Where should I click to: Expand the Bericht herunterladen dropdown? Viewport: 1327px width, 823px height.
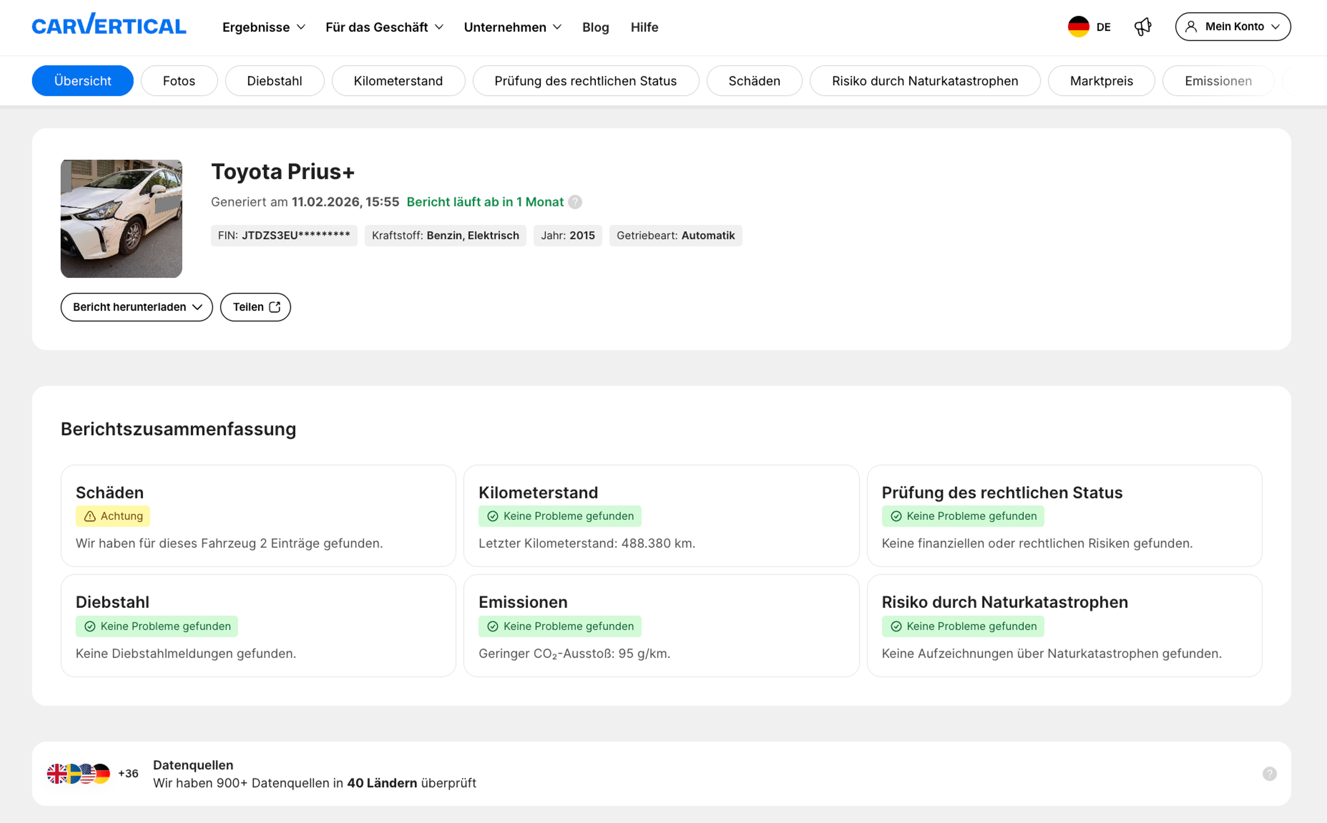point(137,307)
